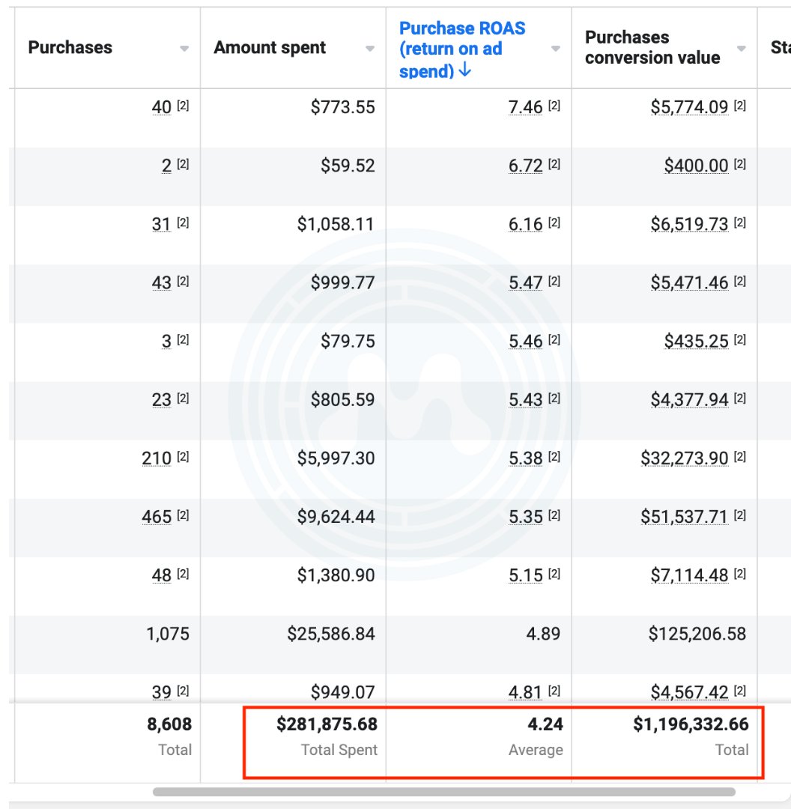Select the total spent $281,875.68
This screenshot has height=809, width=809.
pos(327,724)
